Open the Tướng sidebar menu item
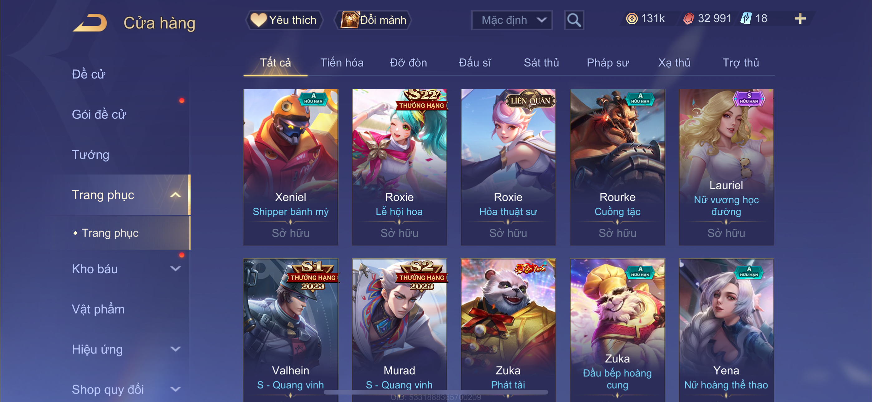Image resolution: width=872 pixels, height=402 pixels. pos(91,155)
